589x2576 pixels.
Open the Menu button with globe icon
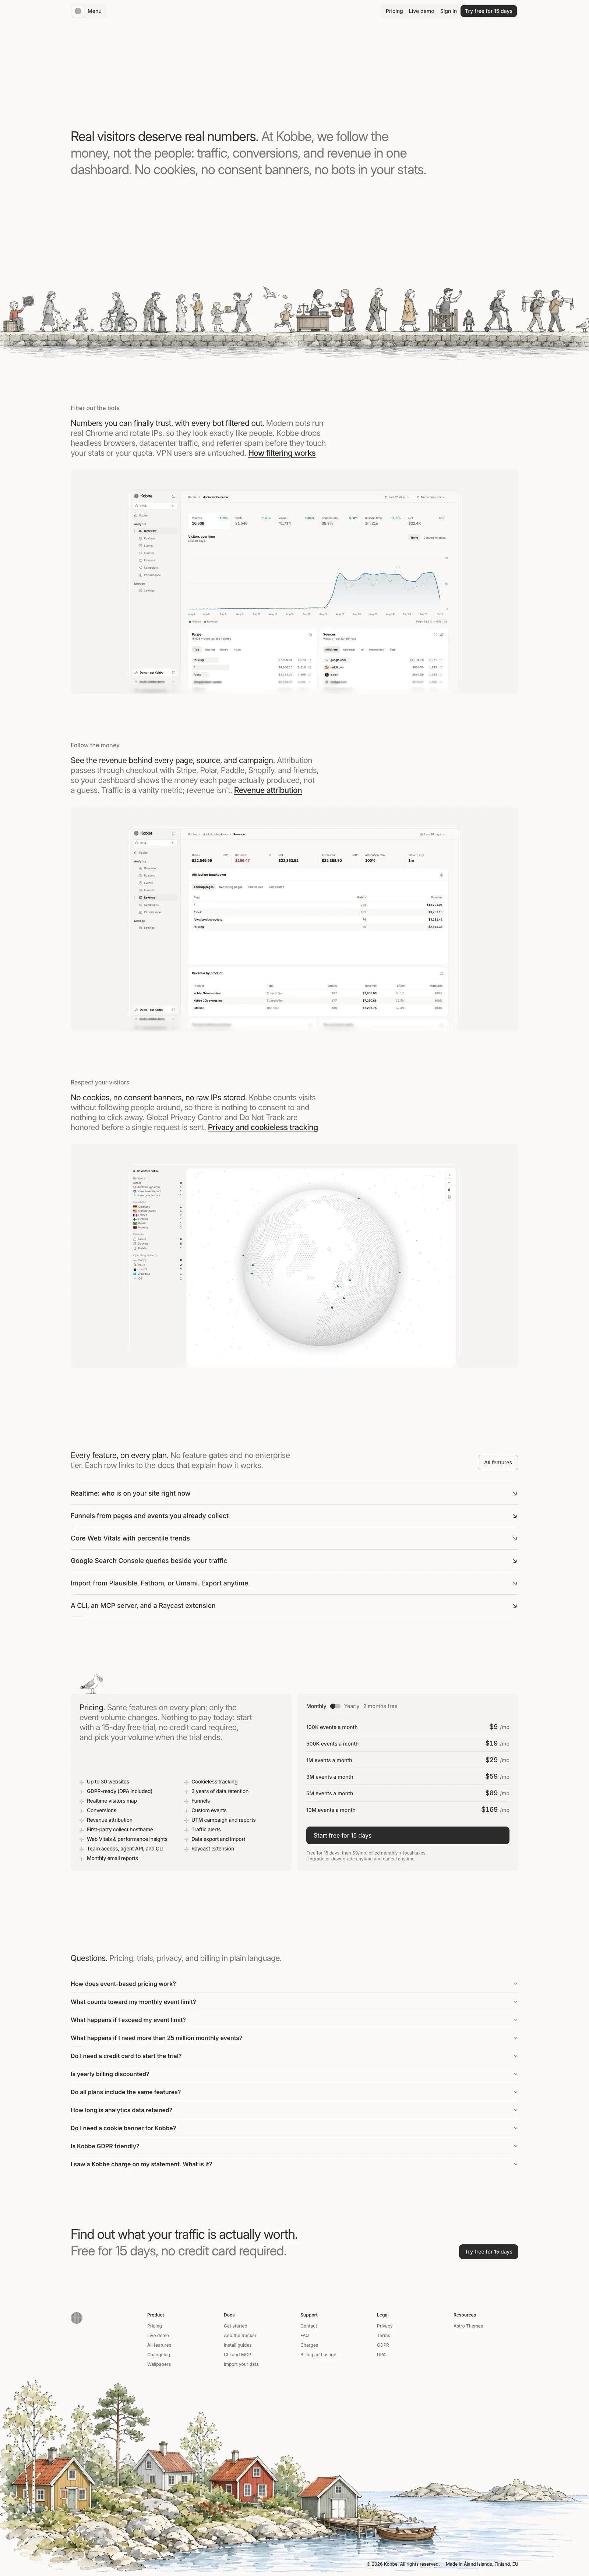pyautogui.click(x=88, y=11)
